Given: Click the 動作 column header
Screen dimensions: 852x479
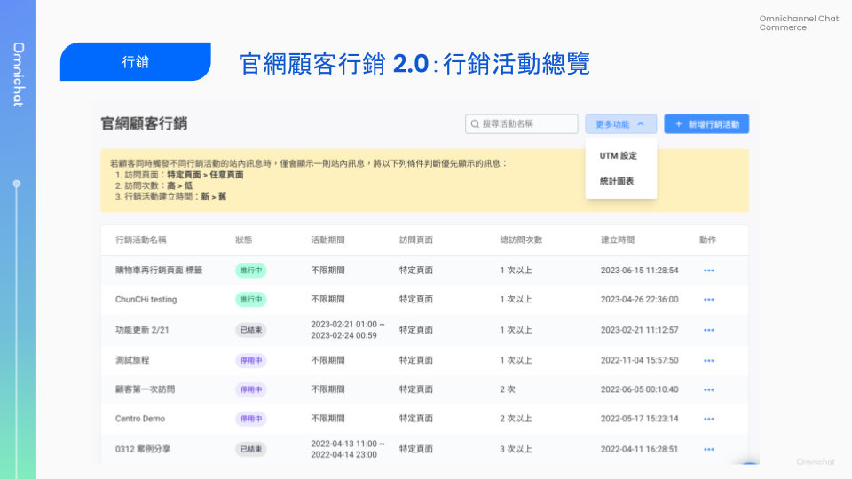Looking at the screenshot, I should [x=707, y=240].
